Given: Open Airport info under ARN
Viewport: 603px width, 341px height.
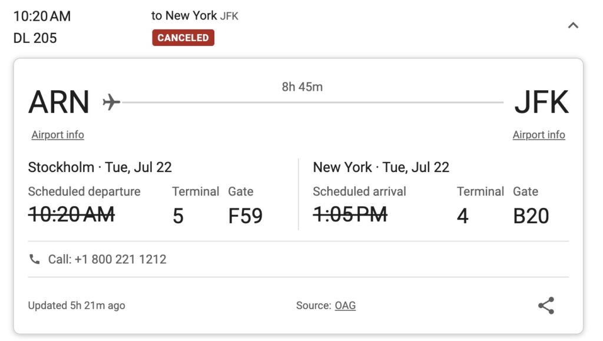Looking at the screenshot, I should click(x=58, y=134).
